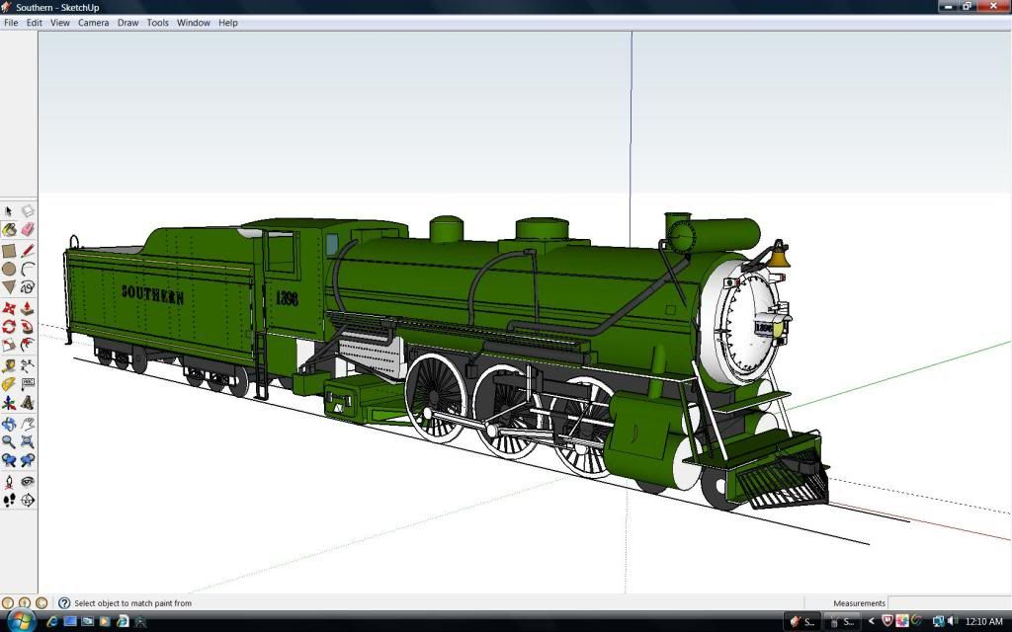Choose the Protractor tool
This screenshot has height=632, width=1012.
(8, 384)
